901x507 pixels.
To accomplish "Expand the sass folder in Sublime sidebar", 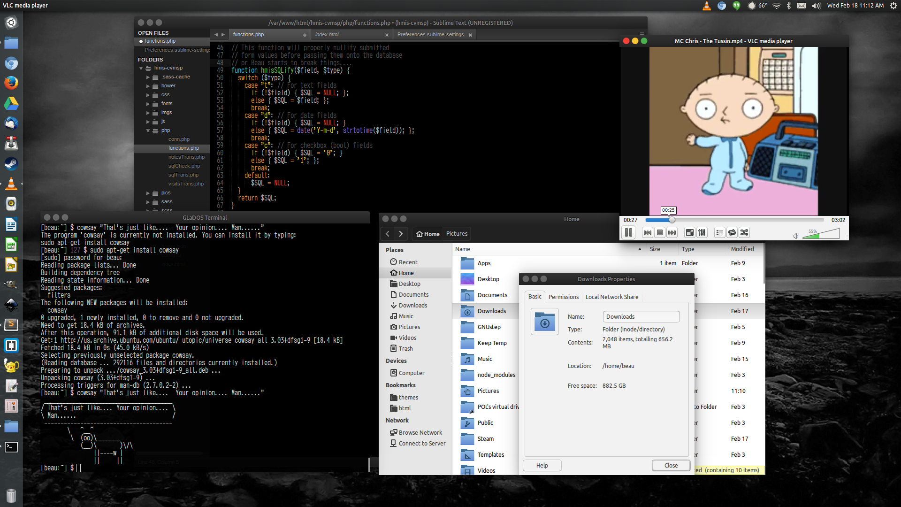I will coord(148,202).
